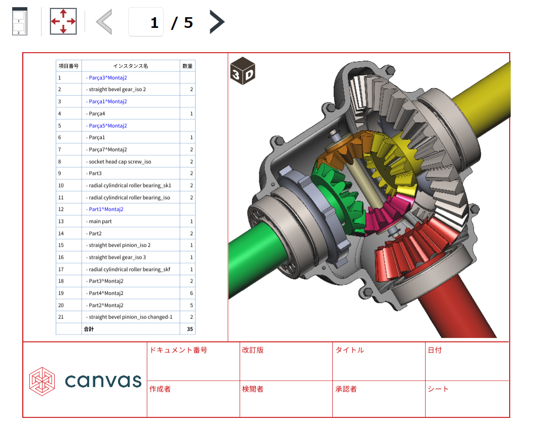Click the fit-to-screen arrows icon
This screenshot has width=534, height=426.
point(63,21)
